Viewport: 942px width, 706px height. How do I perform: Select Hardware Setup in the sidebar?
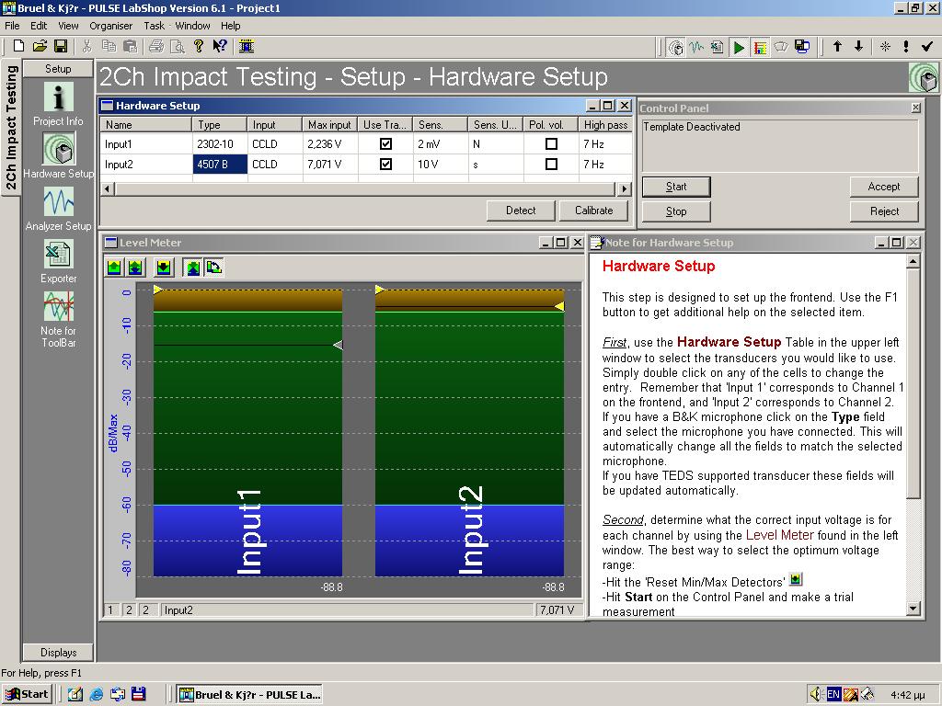pos(58,155)
